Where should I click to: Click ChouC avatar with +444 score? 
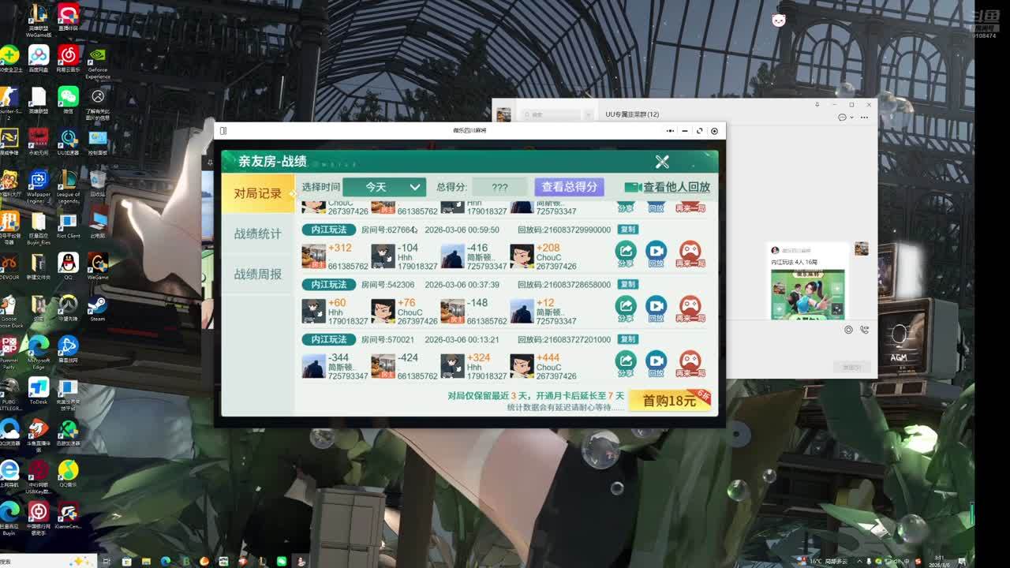(x=522, y=366)
